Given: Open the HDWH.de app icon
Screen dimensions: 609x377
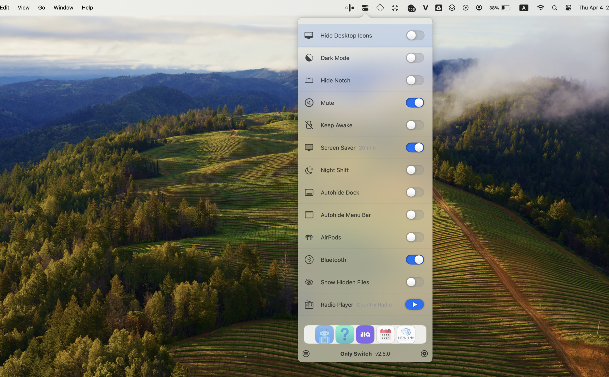Looking at the screenshot, I should (x=406, y=334).
